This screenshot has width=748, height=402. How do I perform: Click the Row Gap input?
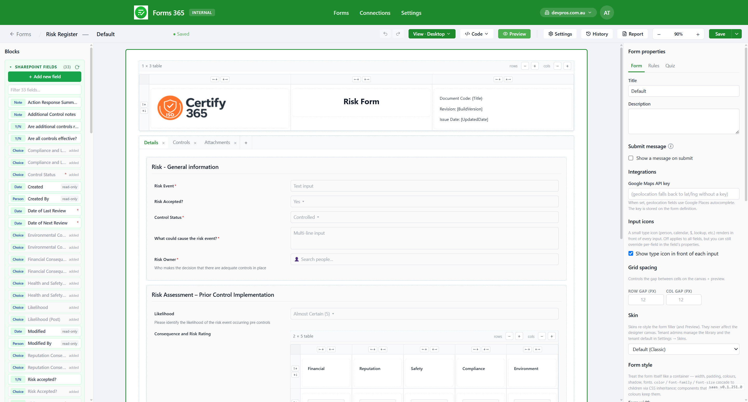646,300
